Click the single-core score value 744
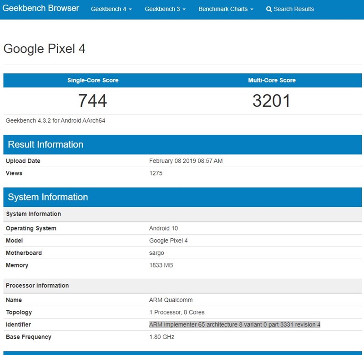Screen dimensions: 364x355 point(92,101)
